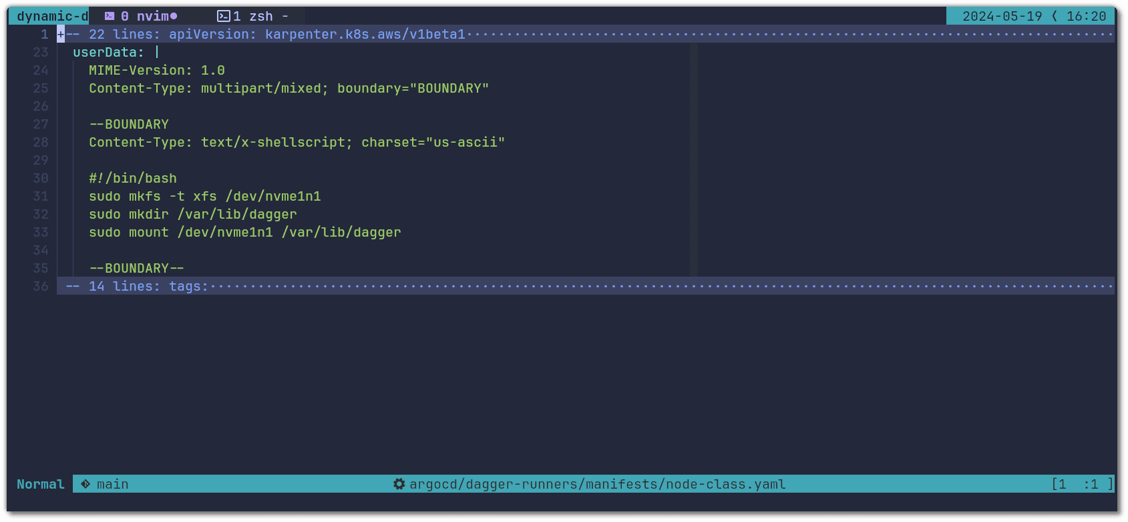The height and width of the screenshot is (522, 1128).
Task: Click the Normal mode indicator
Action: point(40,484)
